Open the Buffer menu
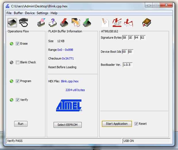Image resolution: width=178 pixels, height=150 pixels. pyautogui.click(x=18, y=13)
